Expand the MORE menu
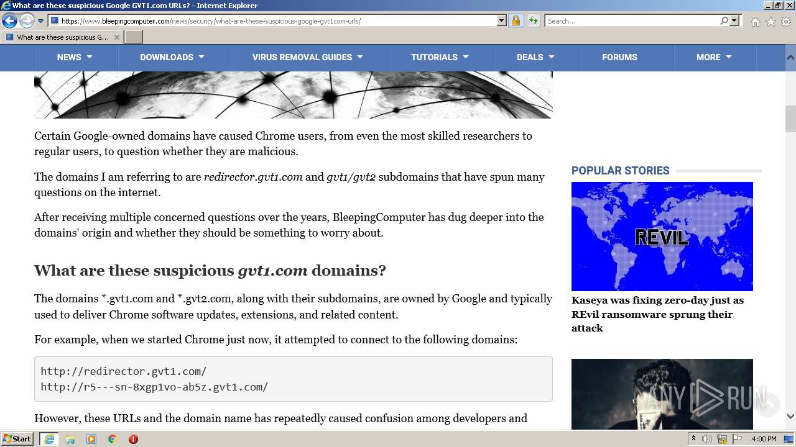The image size is (796, 447). tap(714, 57)
